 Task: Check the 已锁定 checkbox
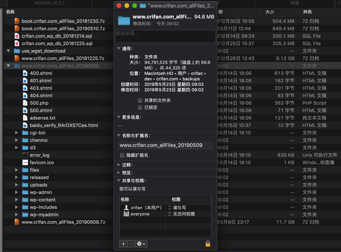pyautogui.click(x=140, y=107)
